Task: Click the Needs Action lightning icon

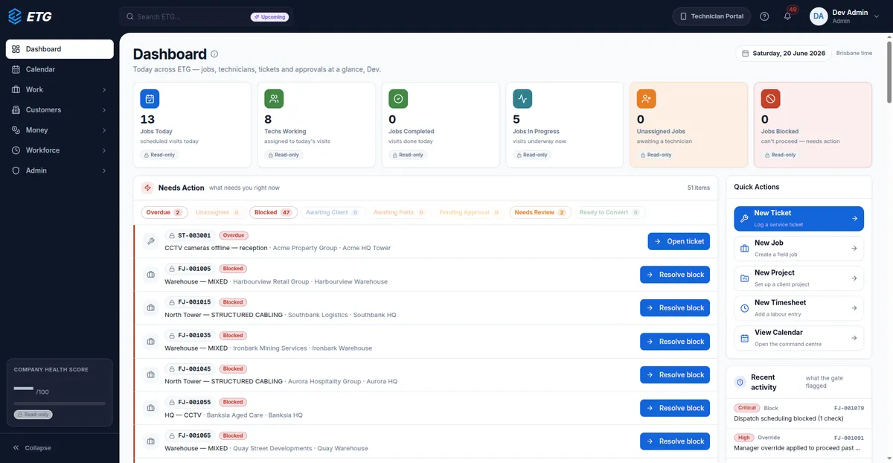Action: pyautogui.click(x=147, y=188)
